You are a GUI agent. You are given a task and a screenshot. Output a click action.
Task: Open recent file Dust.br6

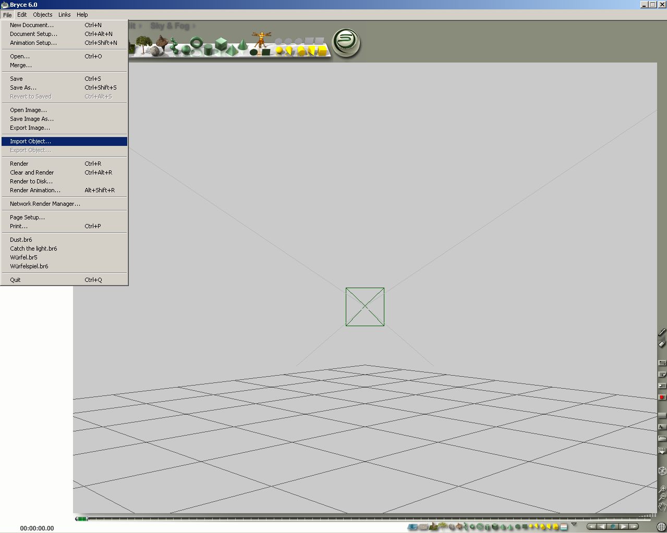pos(64,240)
